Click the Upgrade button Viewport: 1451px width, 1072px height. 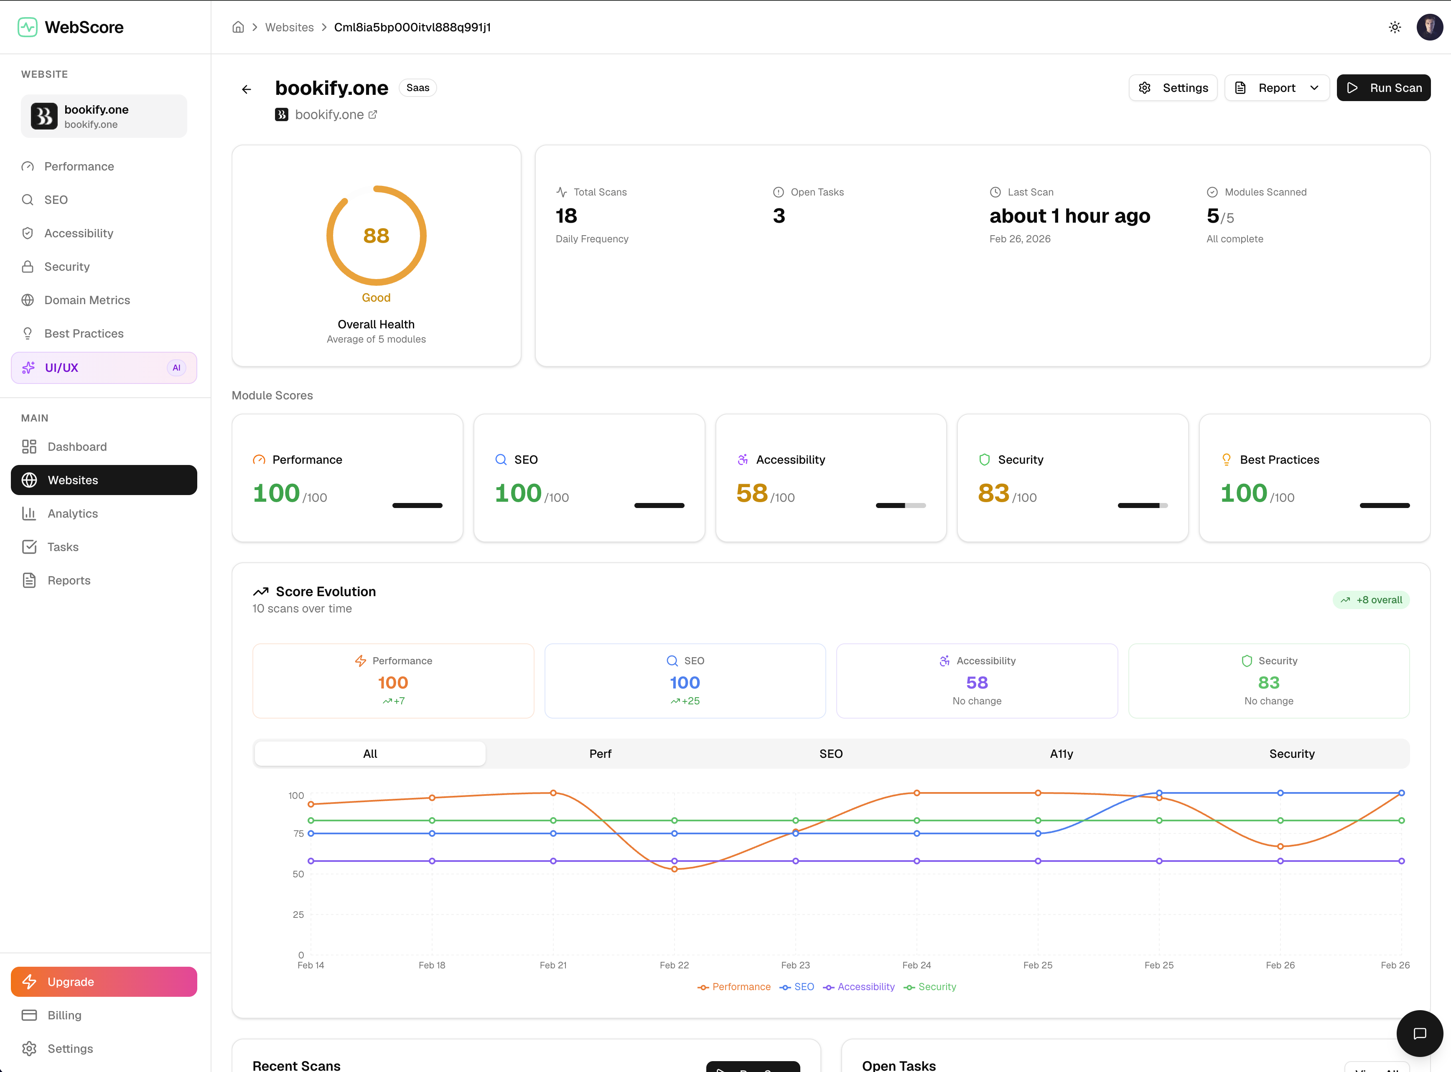[103, 981]
